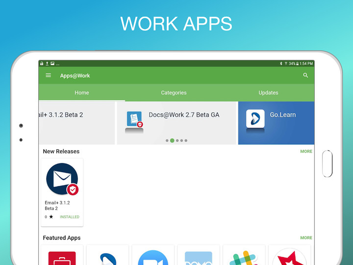Click MORE next to New Releases

pyautogui.click(x=306, y=152)
